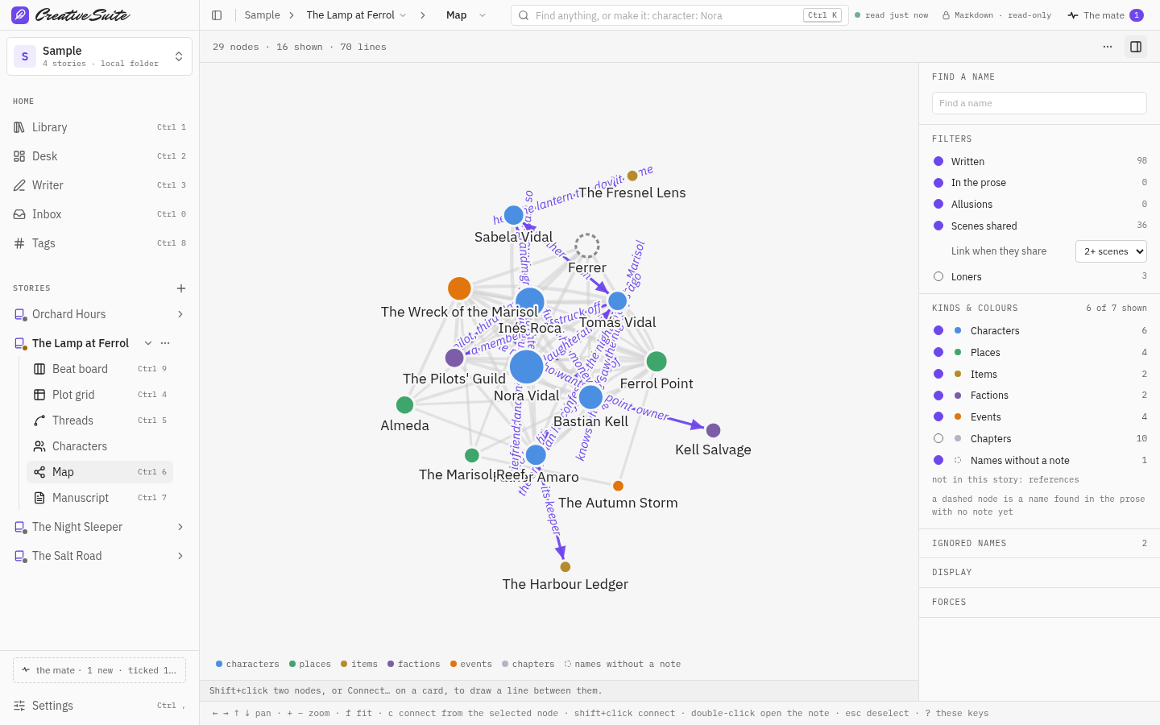Select the Nora Vidal node on map

(527, 367)
